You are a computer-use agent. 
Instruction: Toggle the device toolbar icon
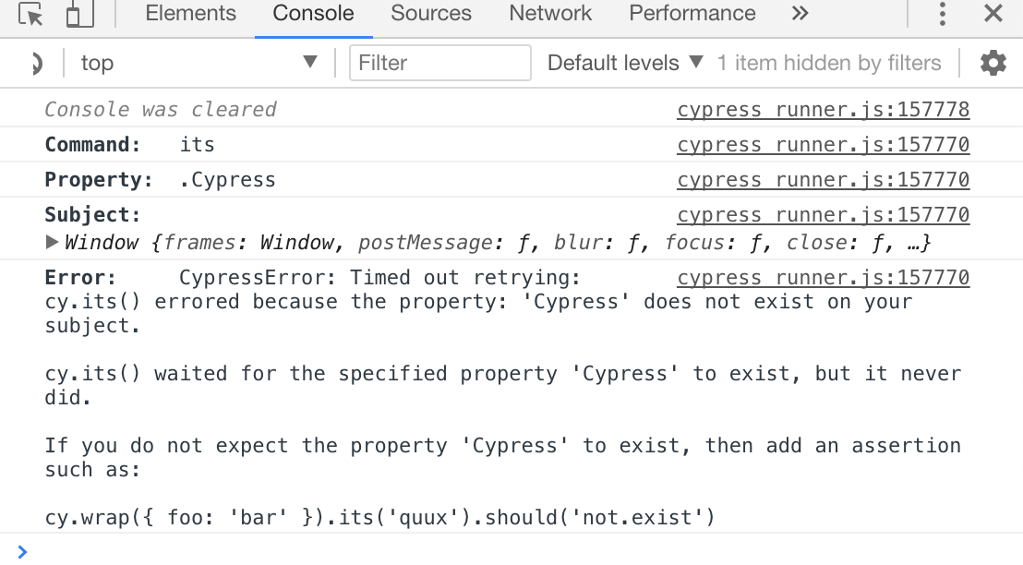pyautogui.click(x=79, y=14)
